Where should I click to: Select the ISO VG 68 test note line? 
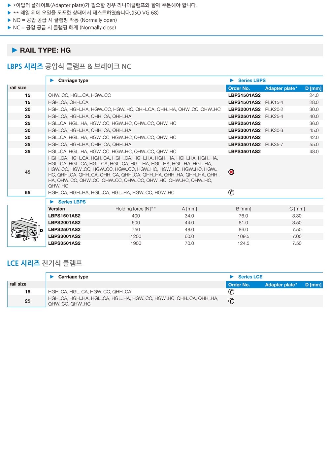tap(86, 13)
